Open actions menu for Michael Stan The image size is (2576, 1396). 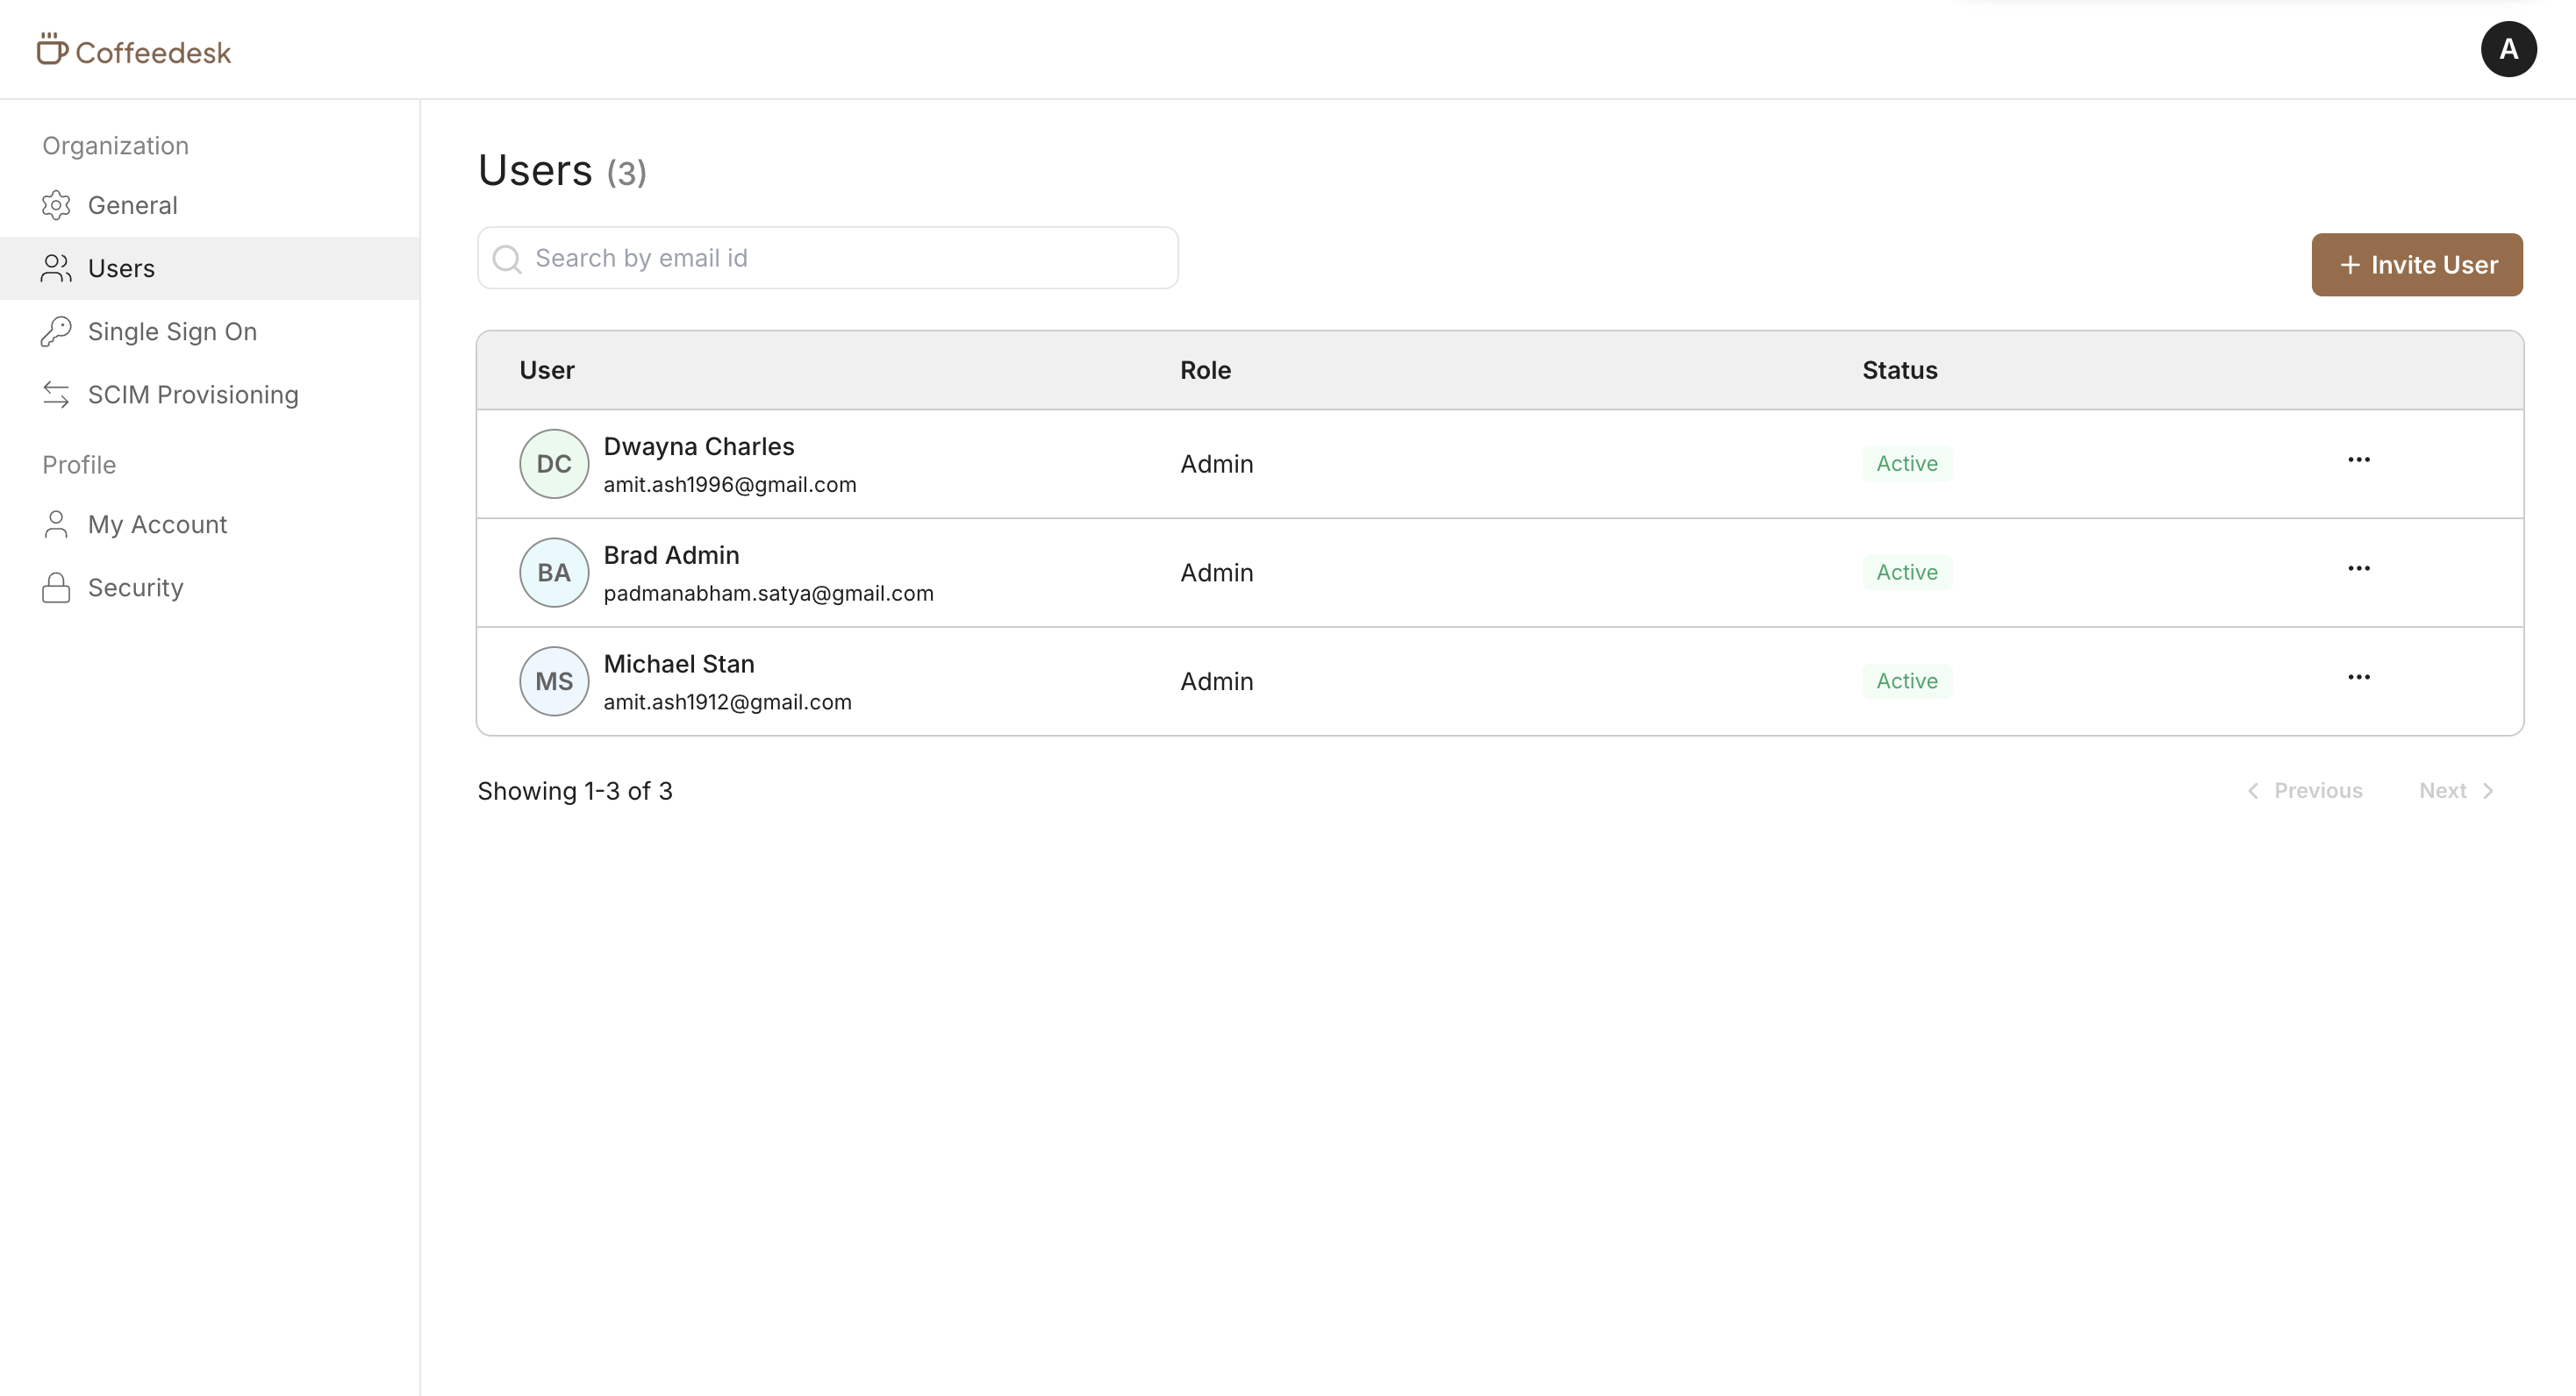pyautogui.click(x=2358, y=678)
